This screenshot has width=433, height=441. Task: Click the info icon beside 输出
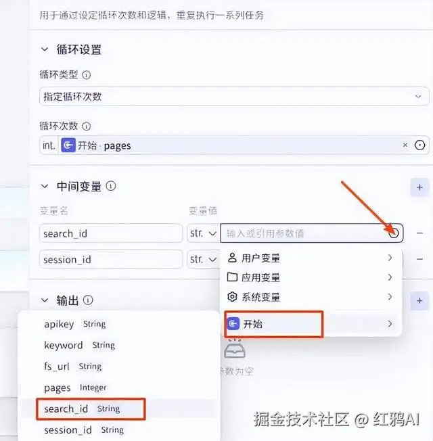[x=88, y=300]
